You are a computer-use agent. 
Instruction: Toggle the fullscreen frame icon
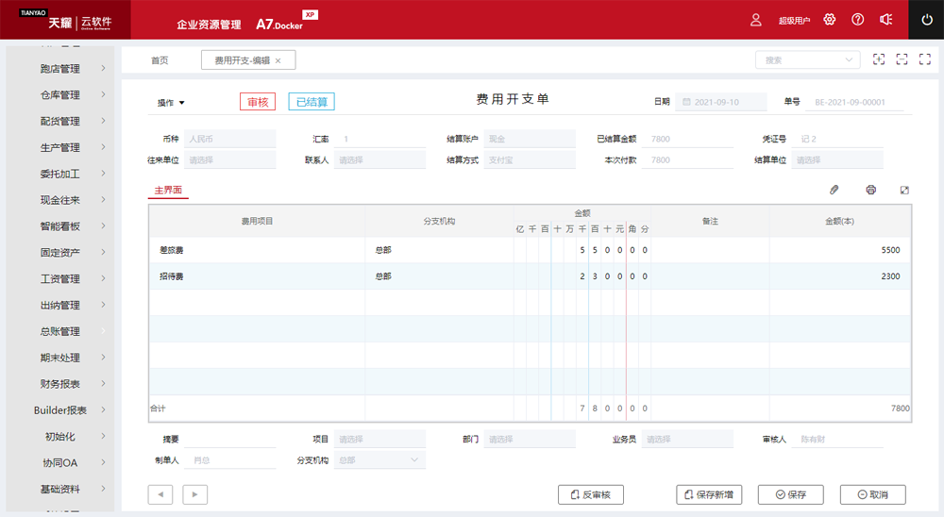coord(924,59)
